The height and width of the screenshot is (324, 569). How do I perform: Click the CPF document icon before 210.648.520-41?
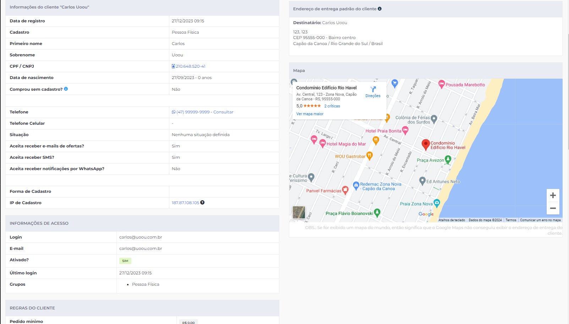[x=173, y=66]
